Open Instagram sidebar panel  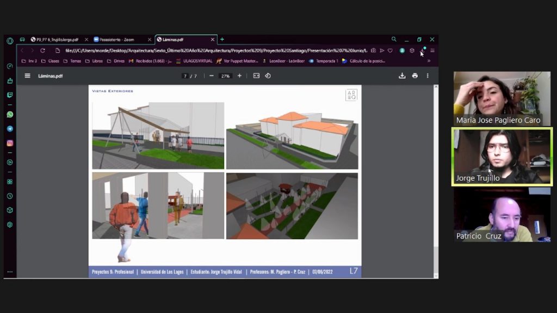pos(10,143)
